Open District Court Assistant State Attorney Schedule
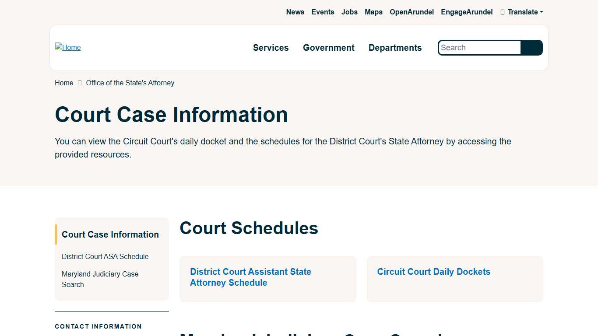Image resolution: width=598 pixels, height=336 pixels. click(x=250, y=277)
